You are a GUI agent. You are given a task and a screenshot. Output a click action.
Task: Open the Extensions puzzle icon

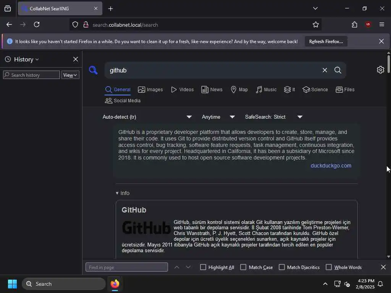[x=354, y=24]
